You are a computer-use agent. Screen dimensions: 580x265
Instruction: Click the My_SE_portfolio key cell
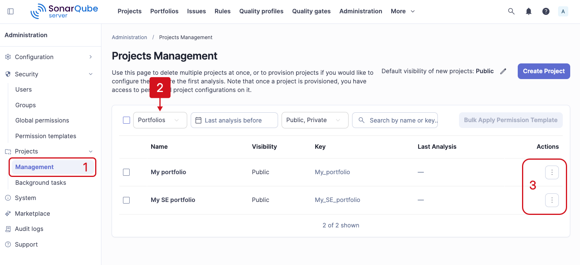pyautogui.click(x=338, y=200)
